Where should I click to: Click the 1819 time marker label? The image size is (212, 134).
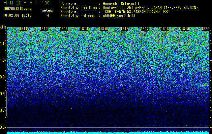click(185, 29)
